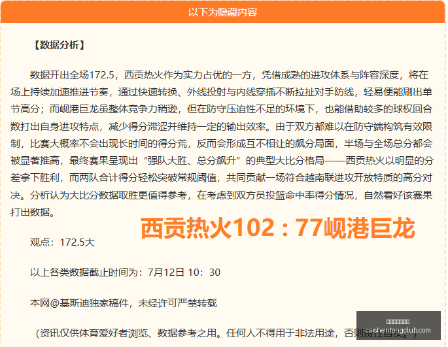
Task: Click the prediction line '观点：172.5大'
Action: [62, 242]
